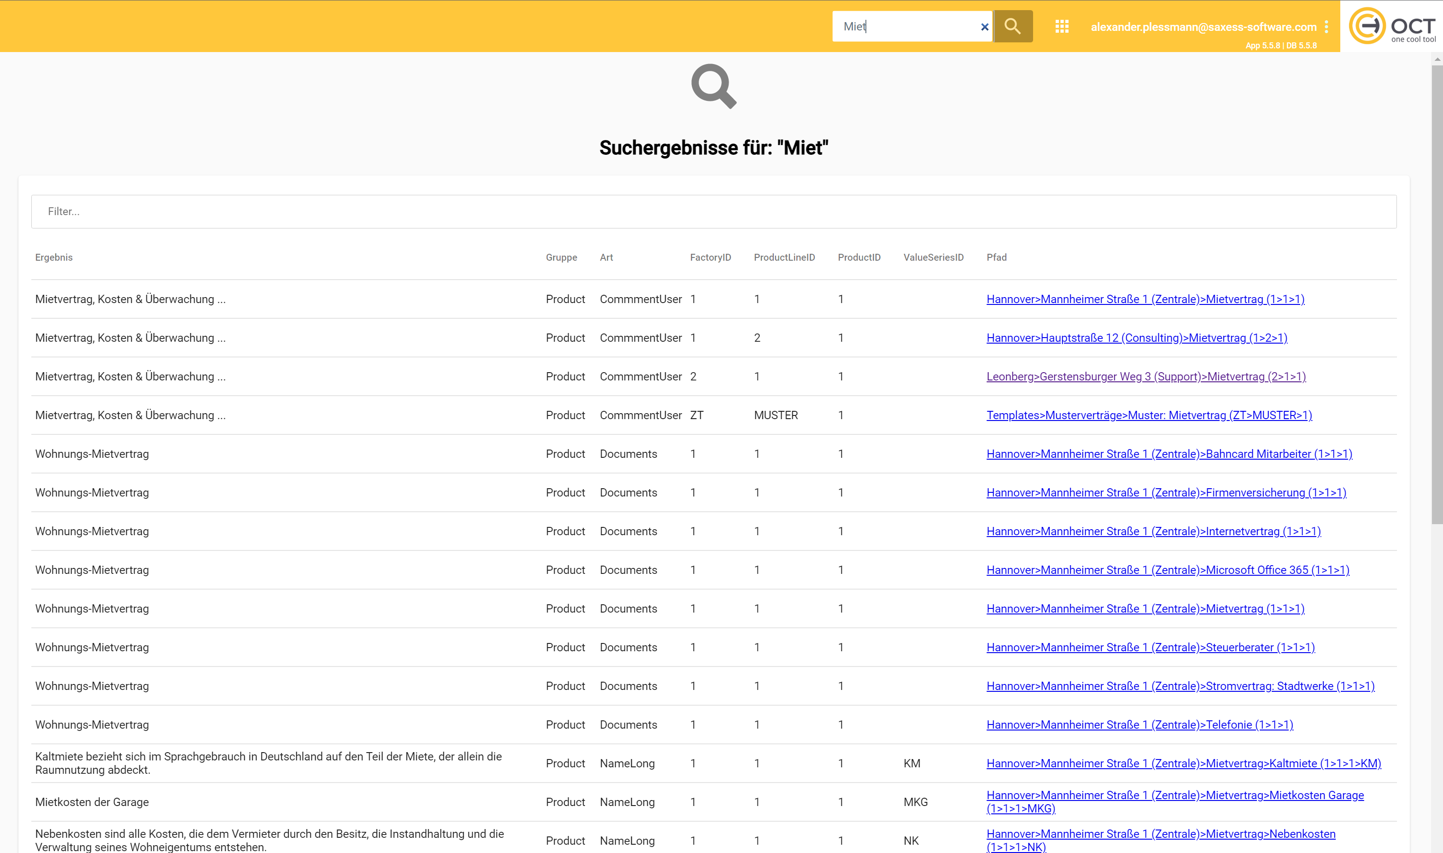Screen dimensions: 1443x853
Task: Click the search magnifier button
Action: point(1012,26)
